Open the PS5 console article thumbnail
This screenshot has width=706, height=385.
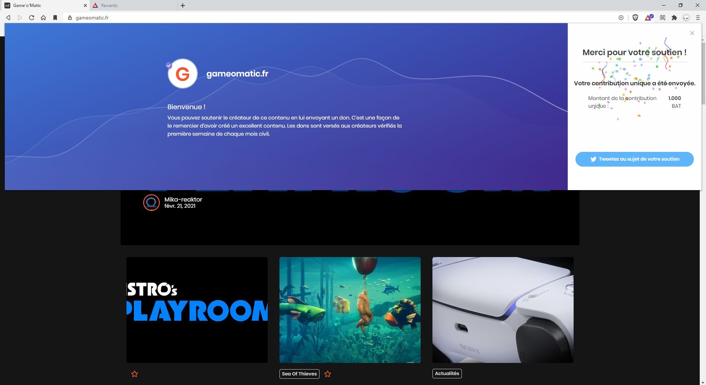point(503,310)
